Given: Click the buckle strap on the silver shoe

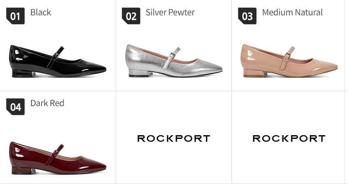Looking at the screenshot, I should (171, 58).
